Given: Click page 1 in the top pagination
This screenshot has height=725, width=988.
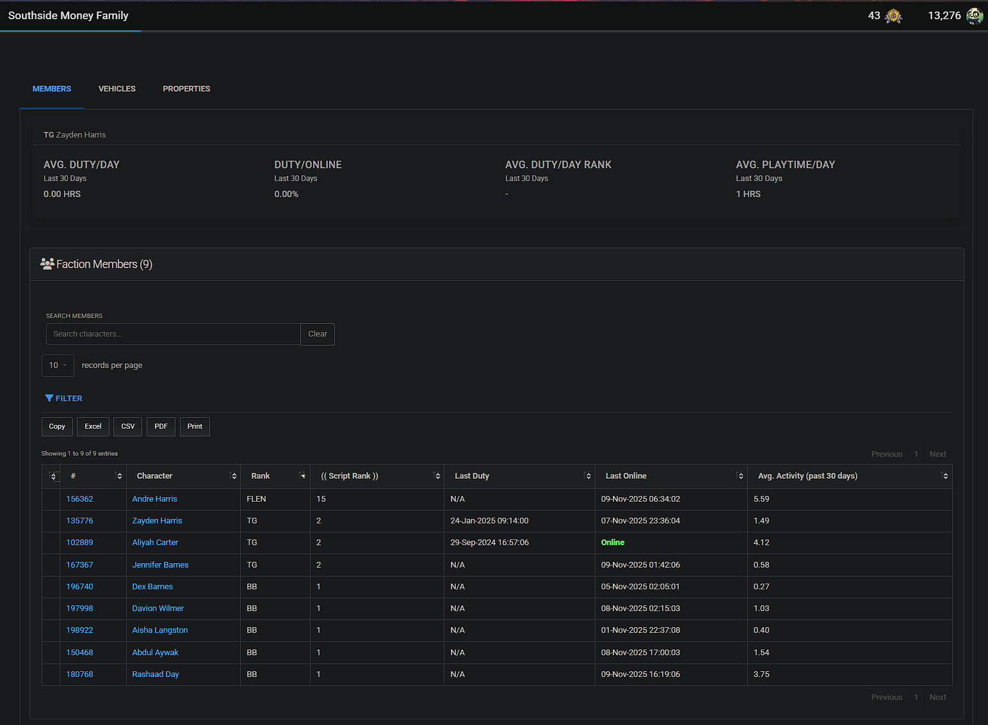Looking at the screenshot, I should (916, 454).
